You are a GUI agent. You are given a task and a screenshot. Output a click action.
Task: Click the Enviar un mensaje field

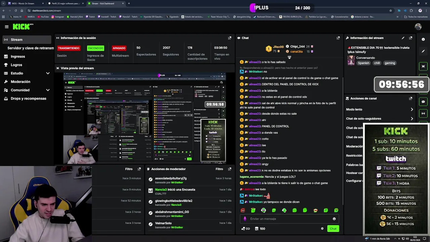coord(289,219)
